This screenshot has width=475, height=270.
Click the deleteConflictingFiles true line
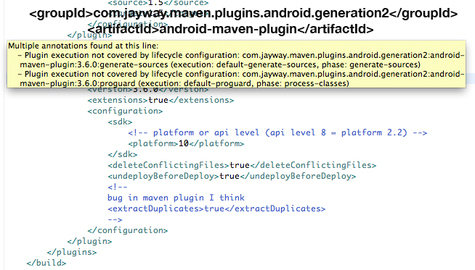pyautogui.click(x=242, y=165)
